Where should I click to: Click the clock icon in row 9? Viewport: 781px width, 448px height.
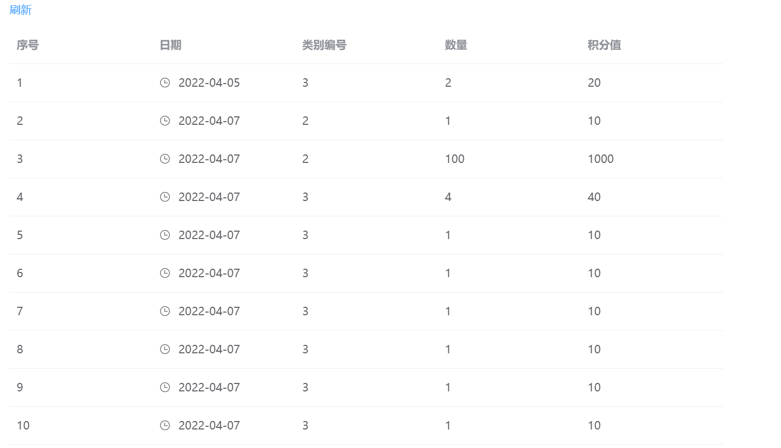[165, 387]
